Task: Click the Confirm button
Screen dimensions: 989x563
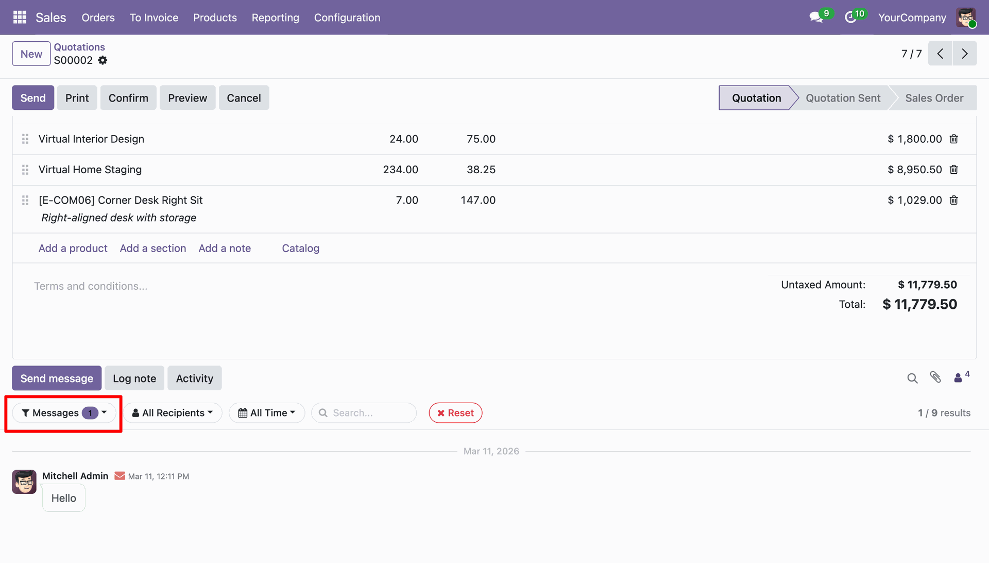Action: (x=128, y=98)
